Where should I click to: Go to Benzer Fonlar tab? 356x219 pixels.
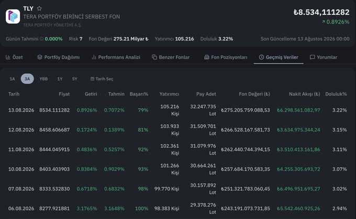pyautogui.click(x=171, y=57)
